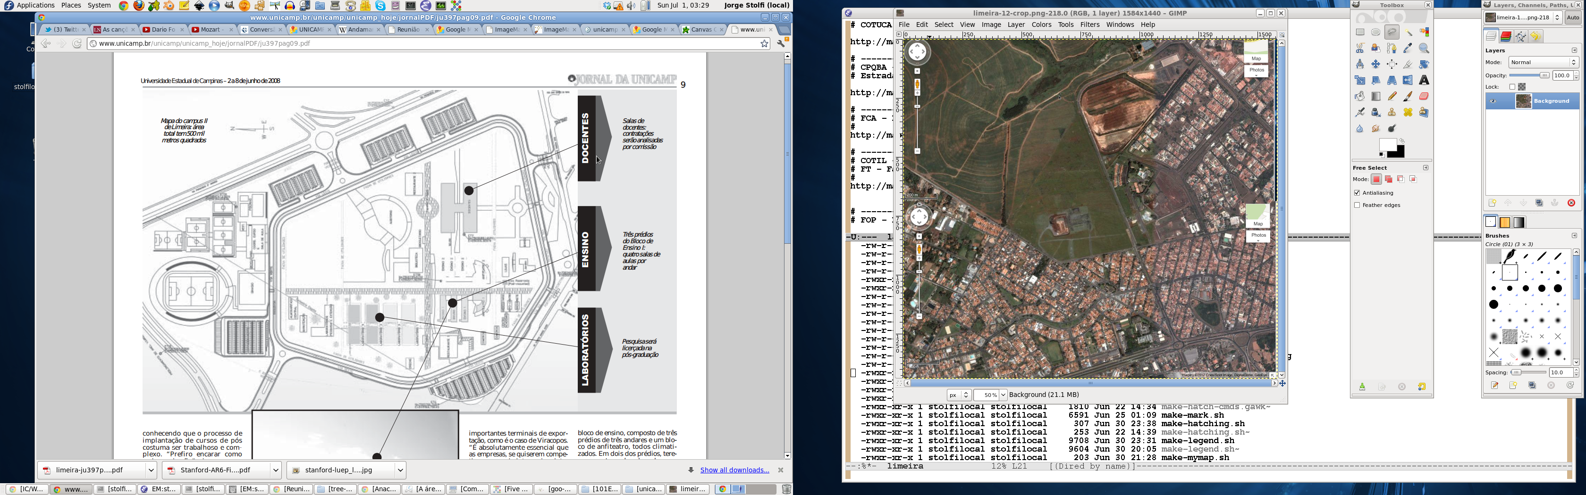Select the Fuzzy Select magic wand tool
This screenshot has height=495, width=1586.
(1409, 33)
